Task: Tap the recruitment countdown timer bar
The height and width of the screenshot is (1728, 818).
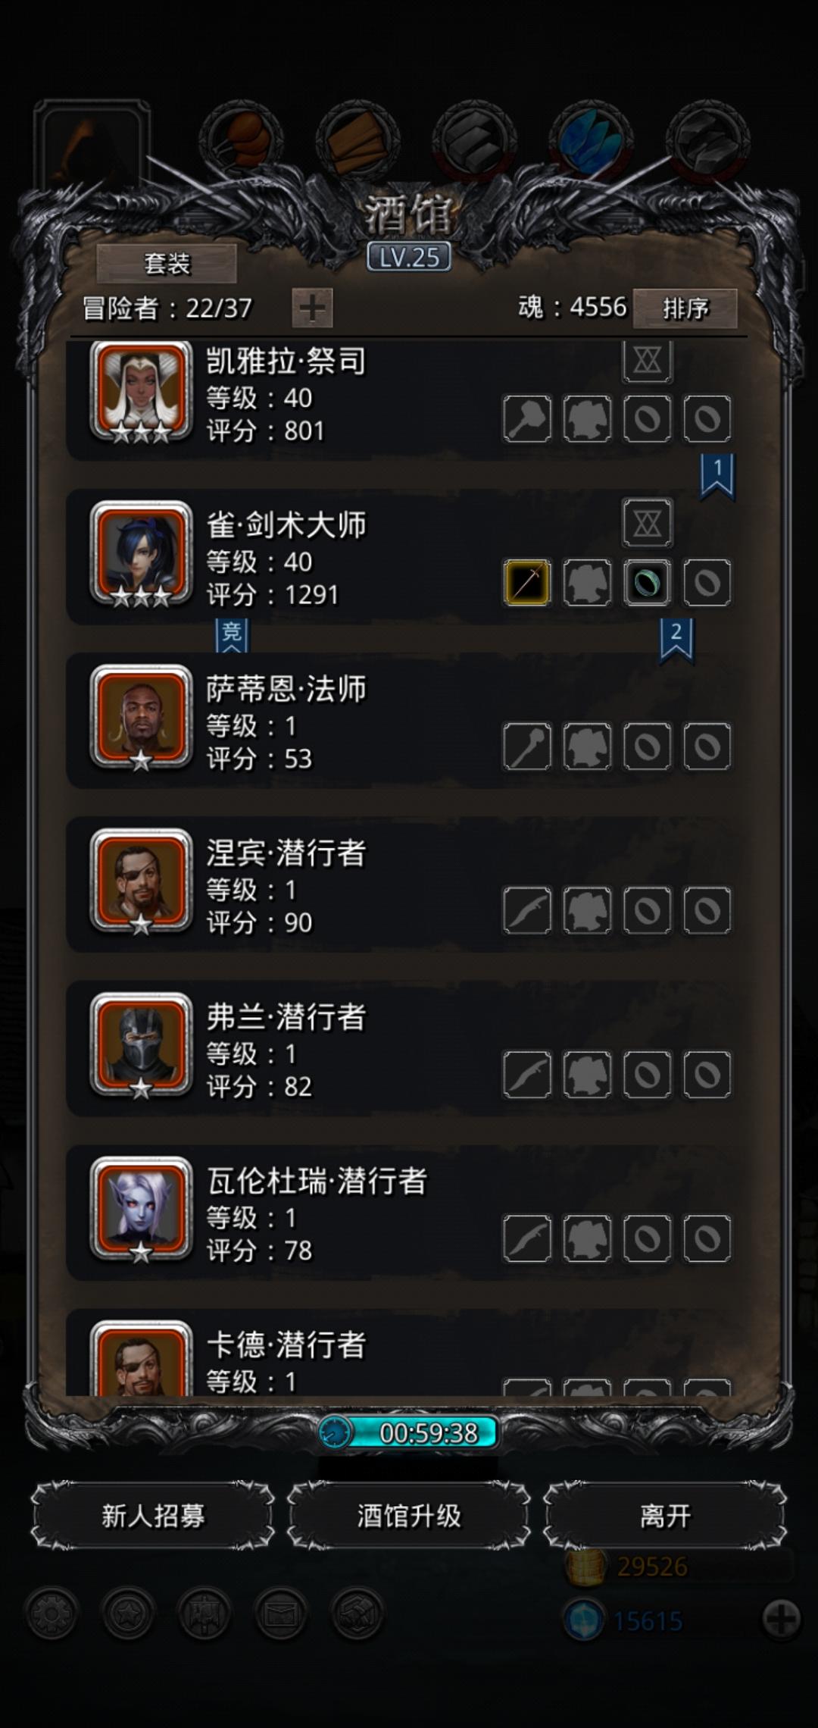Action: 409,1432
